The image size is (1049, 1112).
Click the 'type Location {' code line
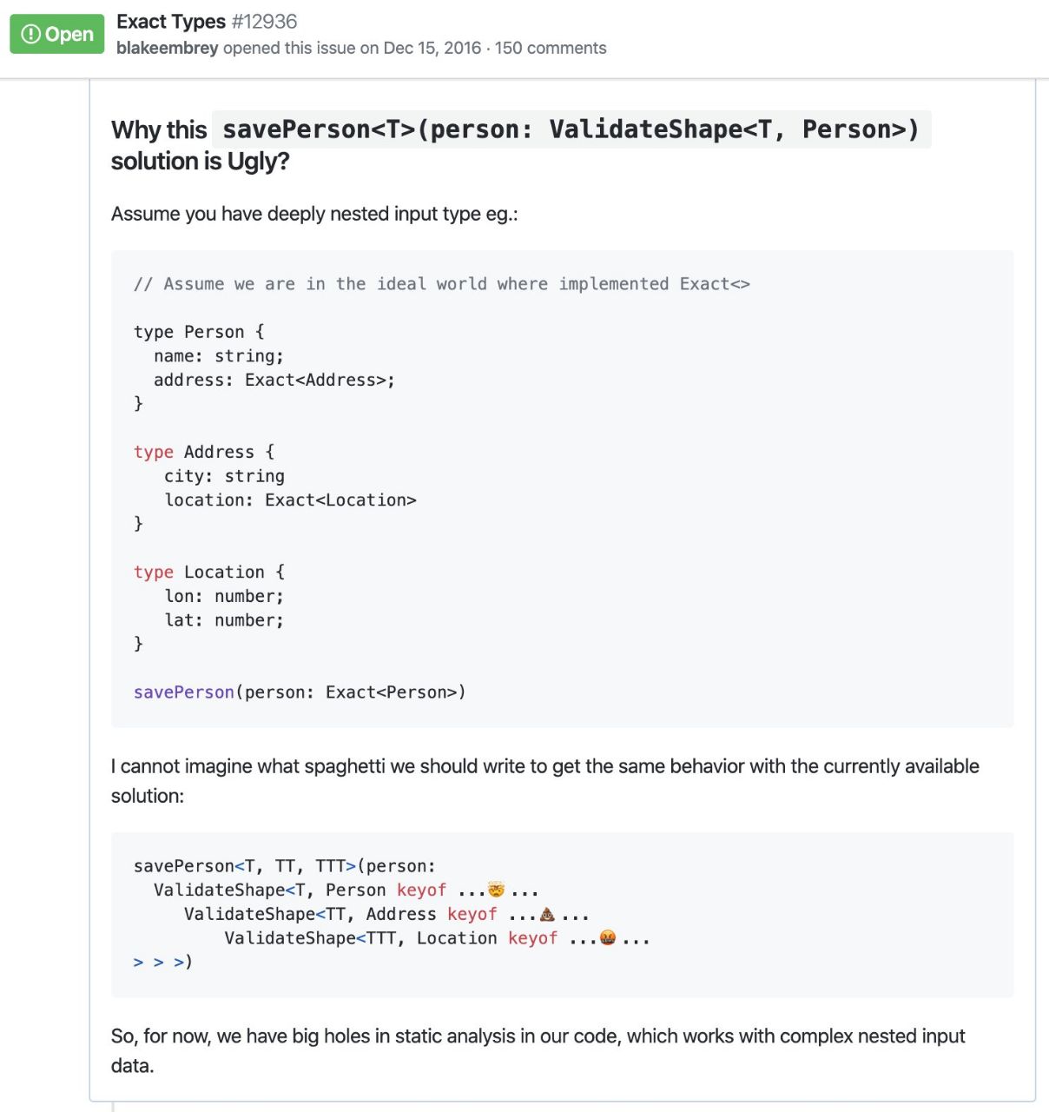[x=209, y=572]
